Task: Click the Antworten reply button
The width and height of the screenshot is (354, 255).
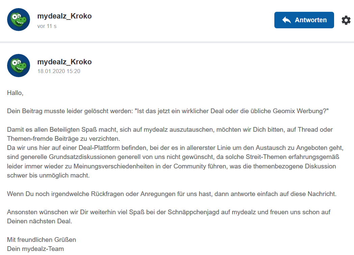Action: click(x=304, y=20)
